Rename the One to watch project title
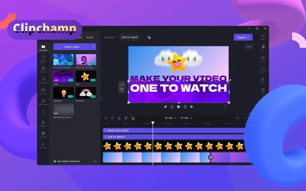Screen dimensions: 306x191 (x=130, y=37)
